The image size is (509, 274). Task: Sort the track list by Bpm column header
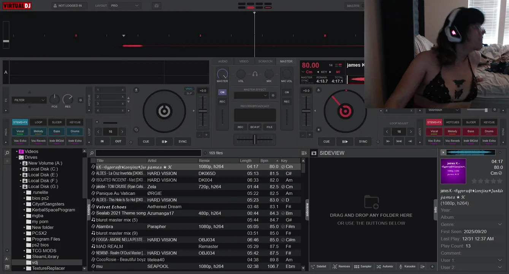tap(269, 161)
